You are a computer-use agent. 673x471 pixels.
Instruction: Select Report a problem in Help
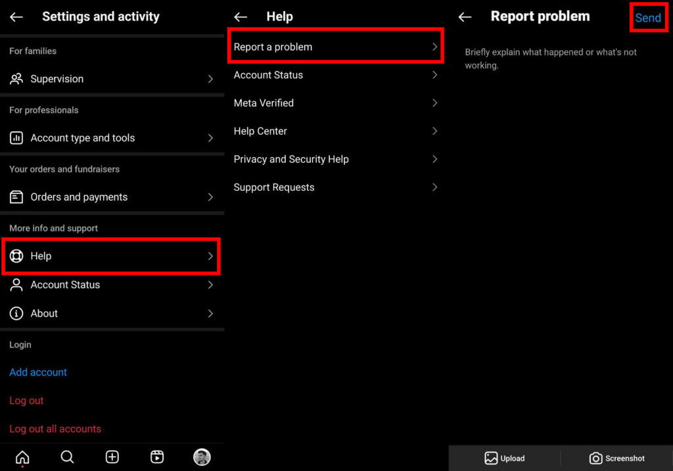coord(335,47)
